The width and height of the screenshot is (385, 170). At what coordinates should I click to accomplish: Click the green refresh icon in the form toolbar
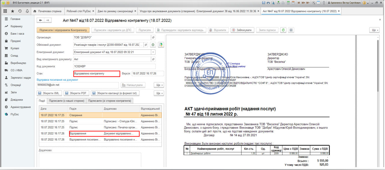(x=283, y=30)
